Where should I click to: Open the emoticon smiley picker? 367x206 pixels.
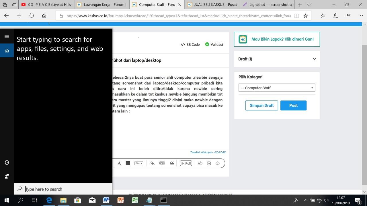pyautogui.click(x=218, y=163)
